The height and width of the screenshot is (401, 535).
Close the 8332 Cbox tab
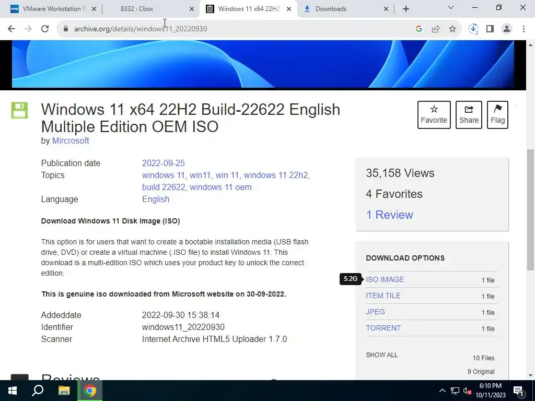192,9
